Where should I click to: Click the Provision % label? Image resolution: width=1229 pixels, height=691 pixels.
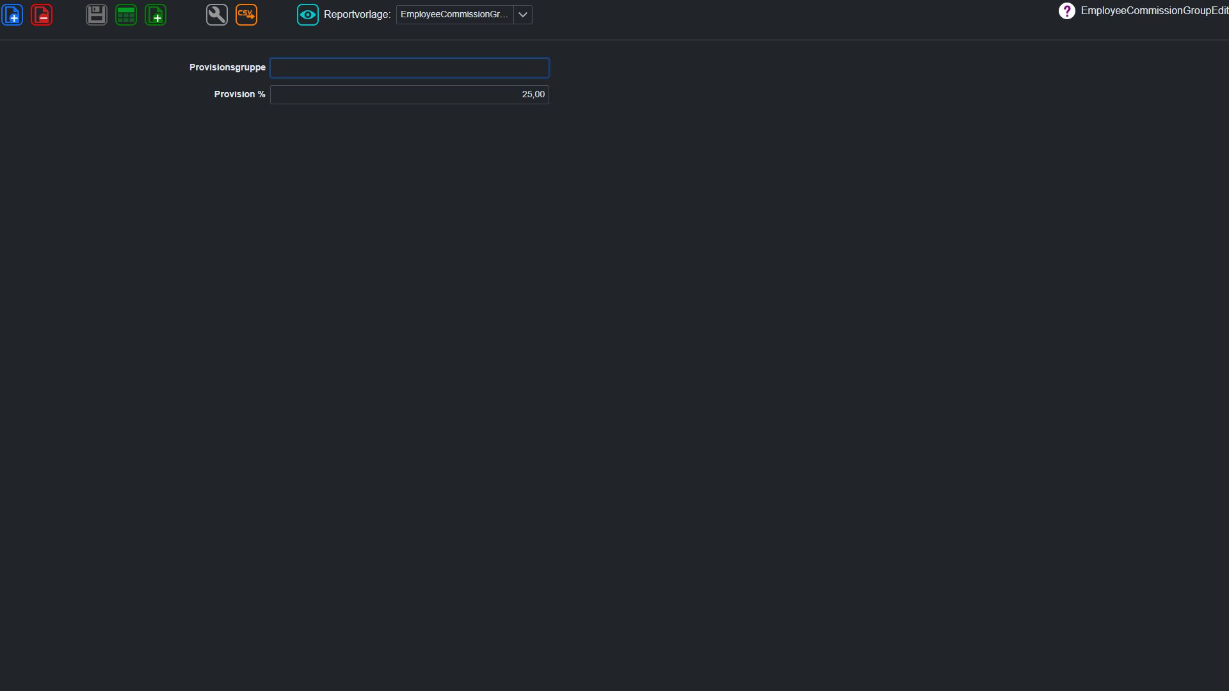pyautogui.click(x=239, y=94)
